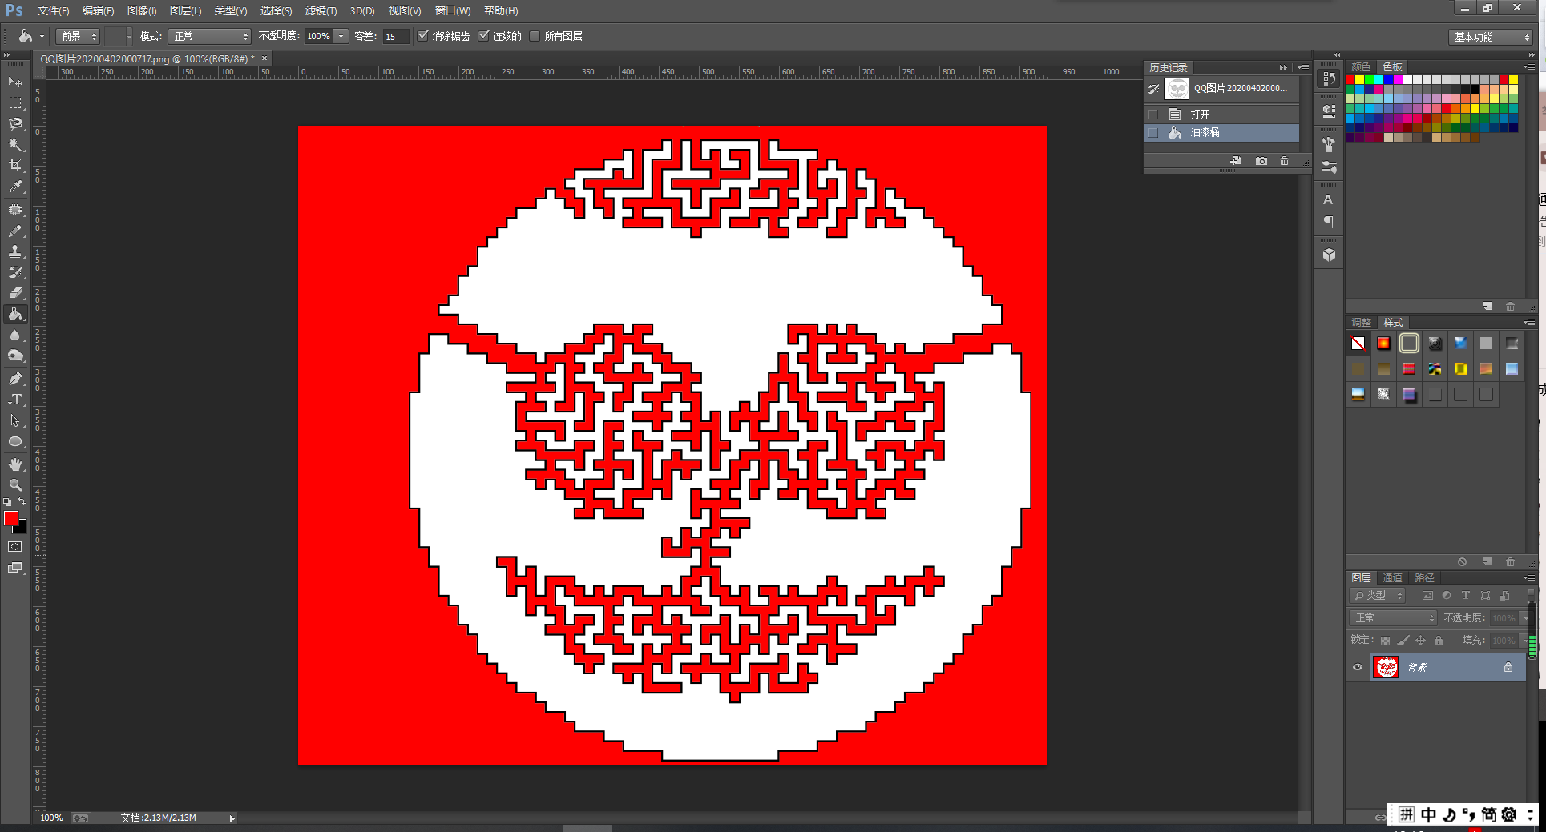Image resolution: width=1546 pixels, height=832 pixels.
Task: Open layer filter 类型 dropdown
Action: click(1378, 596)
